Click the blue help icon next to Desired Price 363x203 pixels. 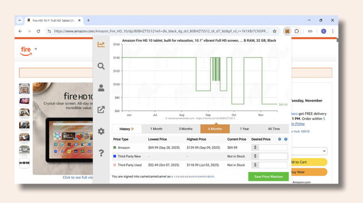[285, 139]
